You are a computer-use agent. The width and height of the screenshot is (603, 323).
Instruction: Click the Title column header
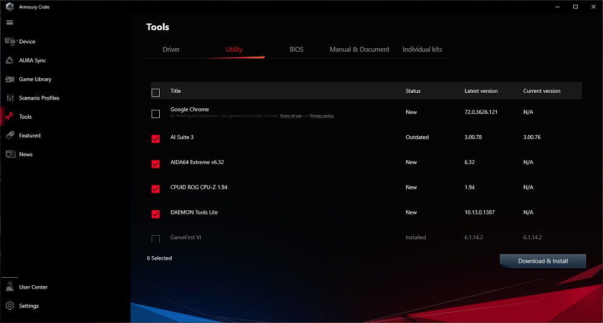pos(175,91)
